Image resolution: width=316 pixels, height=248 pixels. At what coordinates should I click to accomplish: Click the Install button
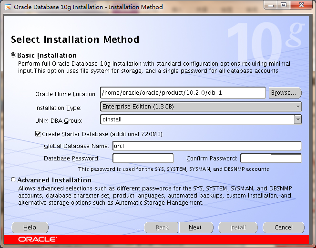tap(238, 228)
